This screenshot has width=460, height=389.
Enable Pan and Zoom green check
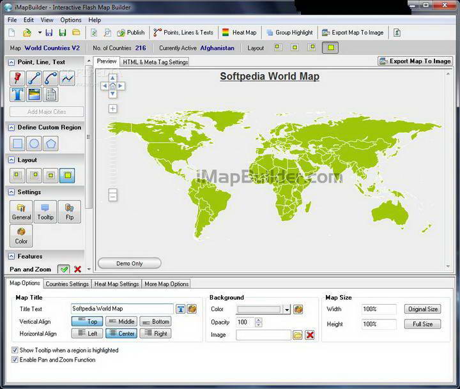(x=64, y=270)
